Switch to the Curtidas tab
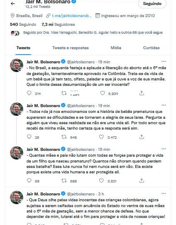The image size is (176, 225). (x=151, y=48)
